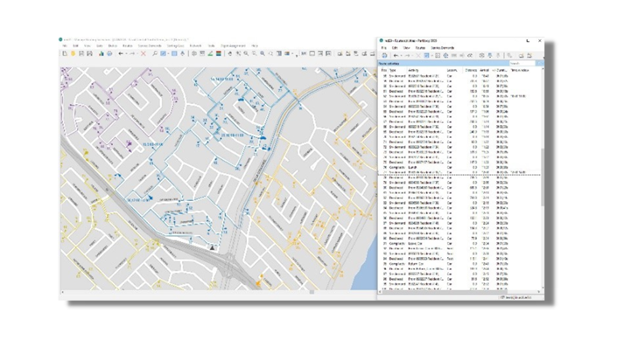The image size is (617, 347).
Task: Open the Service Demands menu in main window
Action: 150,46
